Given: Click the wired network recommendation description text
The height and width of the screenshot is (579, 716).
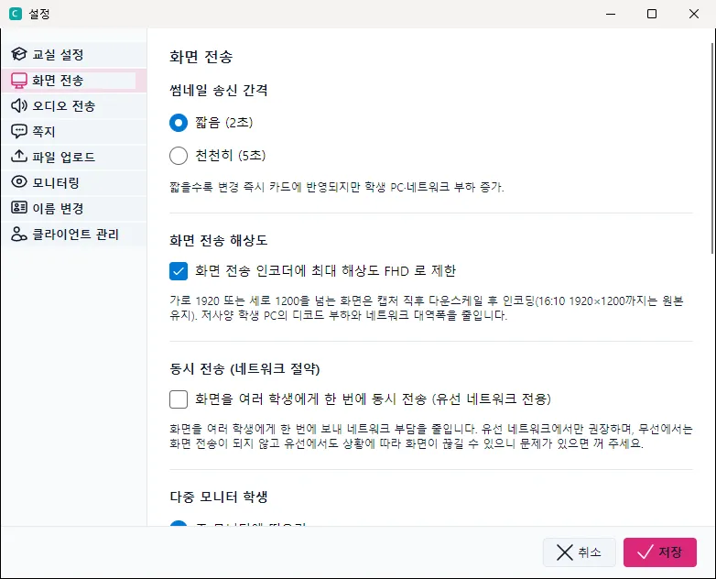Looking at the screenshot, I should point(431,436).
